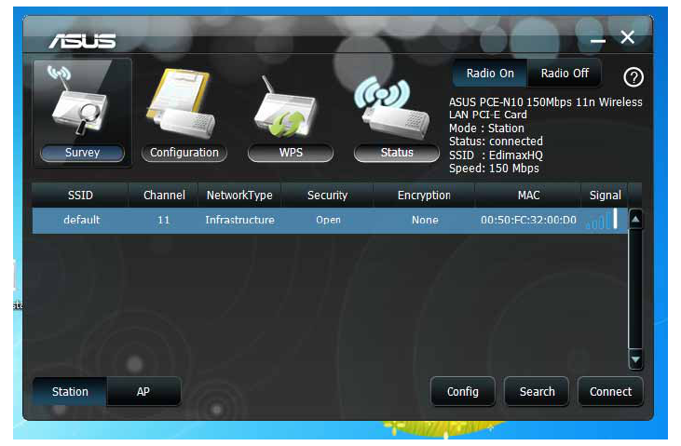The width and height of the screenshot is (681, 446).
Task: Click the Config button
Action: (x=463, y=392)
